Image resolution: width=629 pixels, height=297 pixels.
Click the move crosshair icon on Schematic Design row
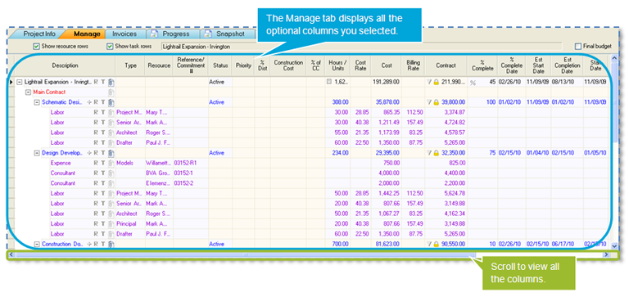click(89, 102)
